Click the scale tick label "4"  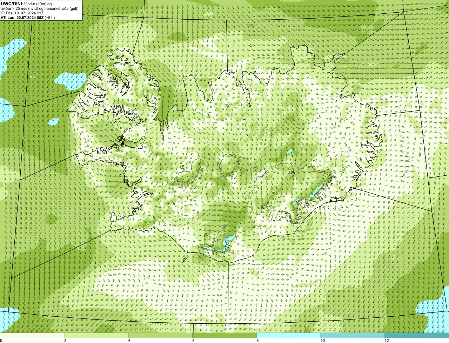[x=129, y=341]
